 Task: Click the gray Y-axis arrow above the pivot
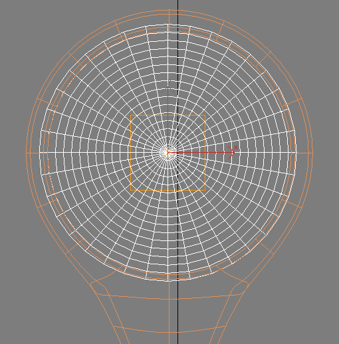(x=168, y=88)
